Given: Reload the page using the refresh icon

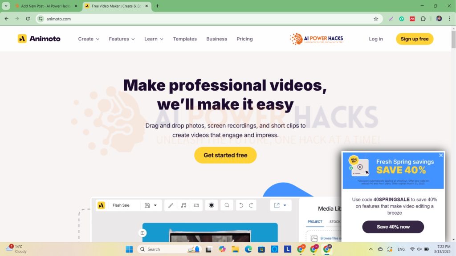Looking at the screenshot, I should click(x=28, y=19).
